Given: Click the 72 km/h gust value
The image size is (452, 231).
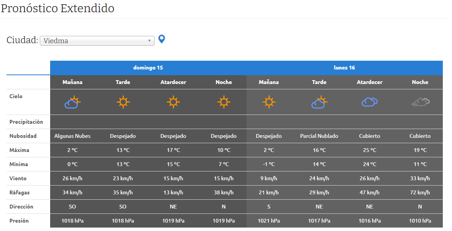Looking at the screenshot, I should [x=420, y=192].
